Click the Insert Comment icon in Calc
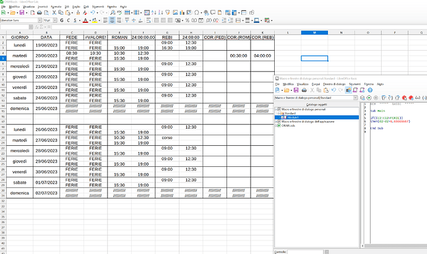This screenshot has height=254, width=427. (x=213, y=12)
